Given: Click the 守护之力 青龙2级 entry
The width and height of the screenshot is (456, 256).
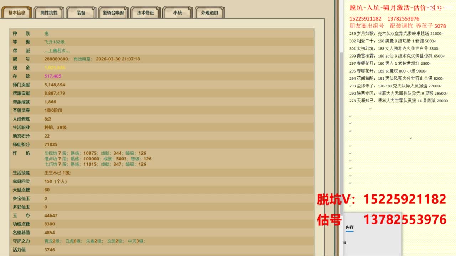Looking at the screenshot, I should click(52, 241).
